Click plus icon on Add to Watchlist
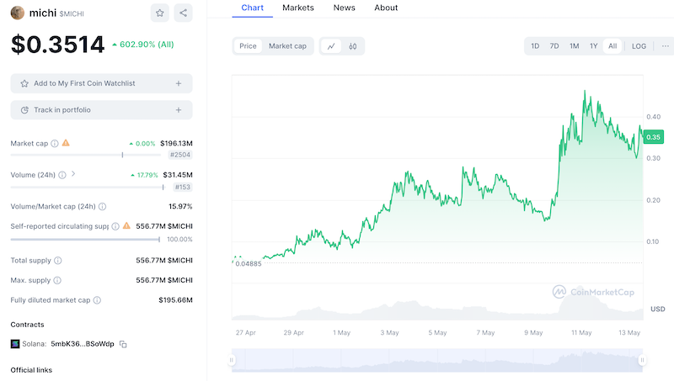The height and width of the screenshot is (381, 674). [x=179, y=83]
